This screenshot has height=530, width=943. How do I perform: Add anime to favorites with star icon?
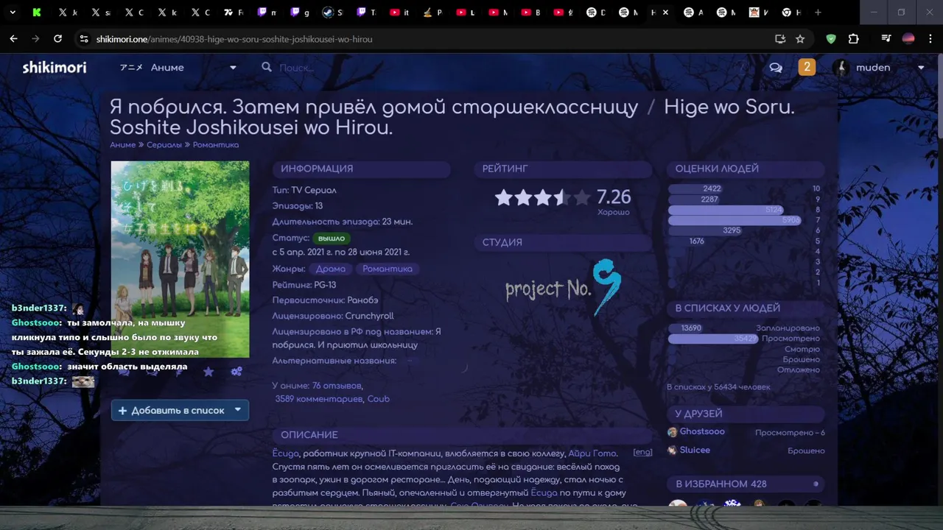[x=208, y=372]
